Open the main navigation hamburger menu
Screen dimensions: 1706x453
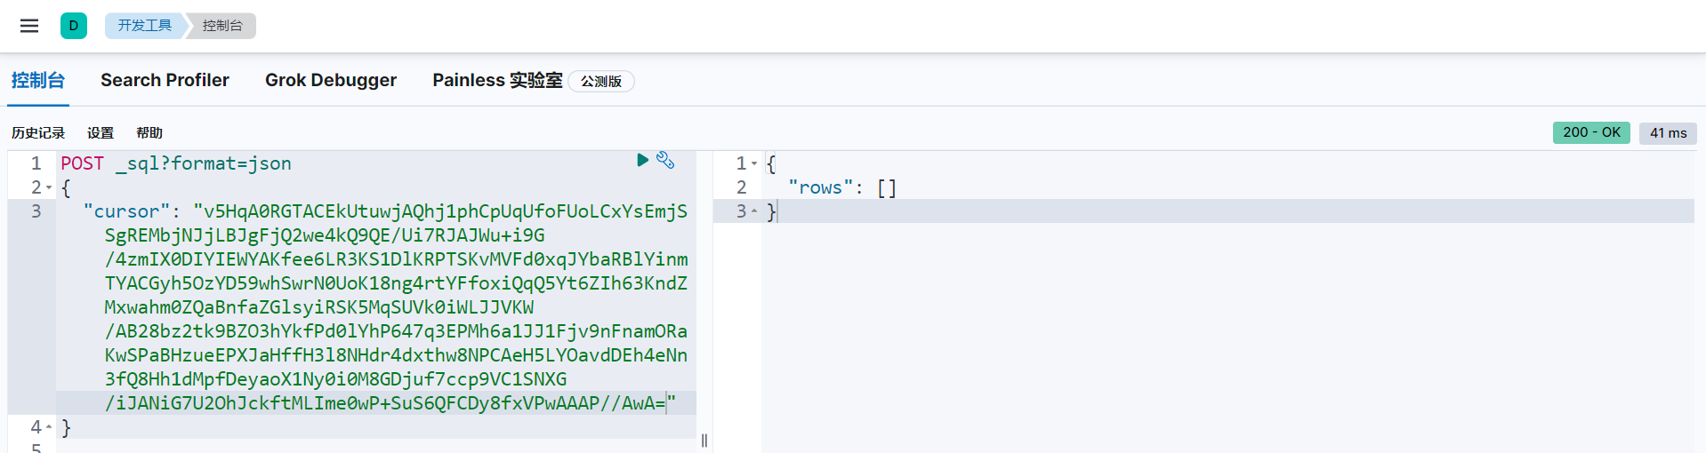tap(29, 26)
